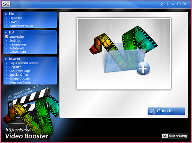The height and width of the screenshot is (143, 192).
Task: Close the Video Booster window
Action: click(x=185, y=4)
